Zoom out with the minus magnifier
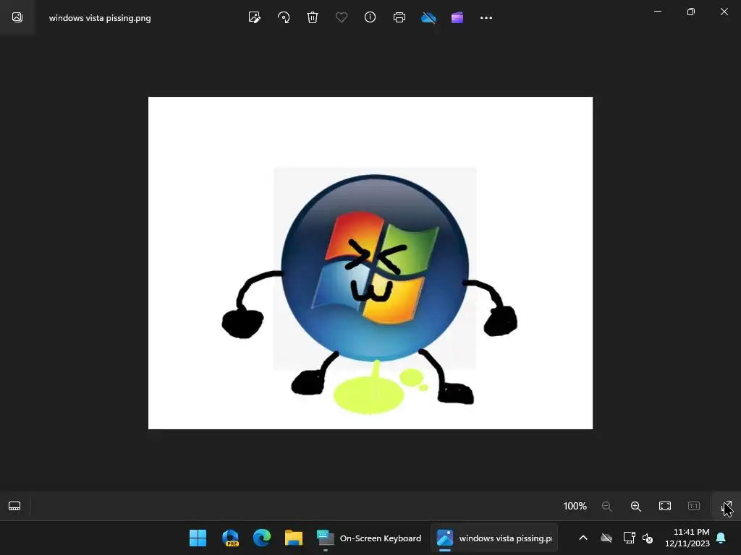The image size is (741, 555). coord(607,507)
